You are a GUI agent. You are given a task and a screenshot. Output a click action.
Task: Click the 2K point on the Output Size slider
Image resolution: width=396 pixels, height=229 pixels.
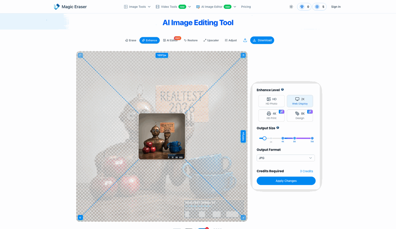click(x=271, y=138)
